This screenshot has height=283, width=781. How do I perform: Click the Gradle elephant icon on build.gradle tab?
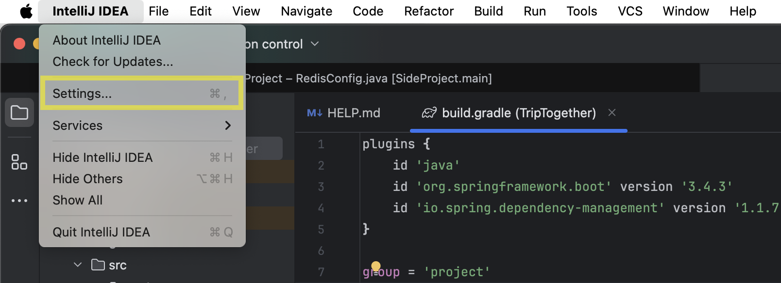(x=429, y=113)
